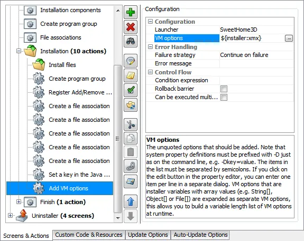Screen dimensions: 304x241
Task: Open the Auto-Update Options tab
Action: coord(200,235)
